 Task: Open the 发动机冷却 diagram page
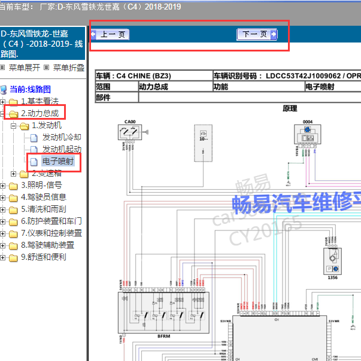[62, 137]
